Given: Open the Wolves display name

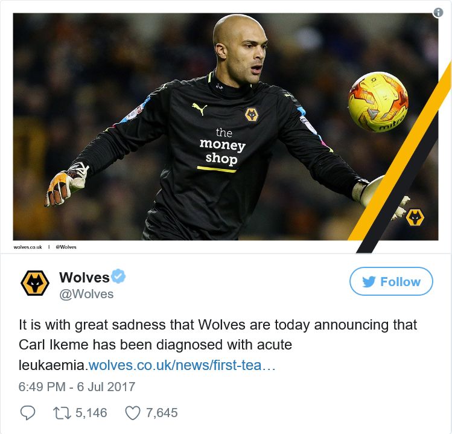Looking at the screenshot, I should (84, 277).
